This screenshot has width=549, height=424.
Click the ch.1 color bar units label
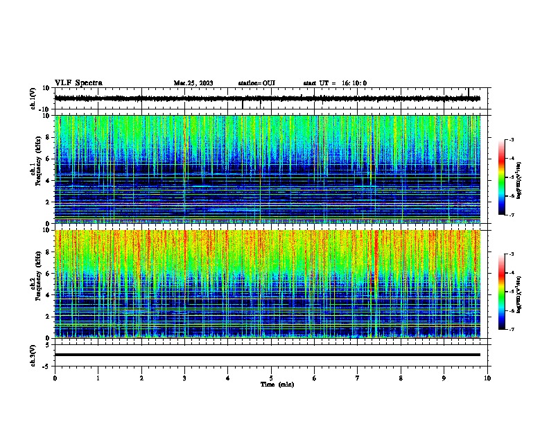[x=518, y=180]
